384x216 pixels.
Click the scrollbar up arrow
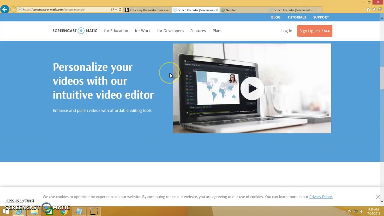point(382,18)
